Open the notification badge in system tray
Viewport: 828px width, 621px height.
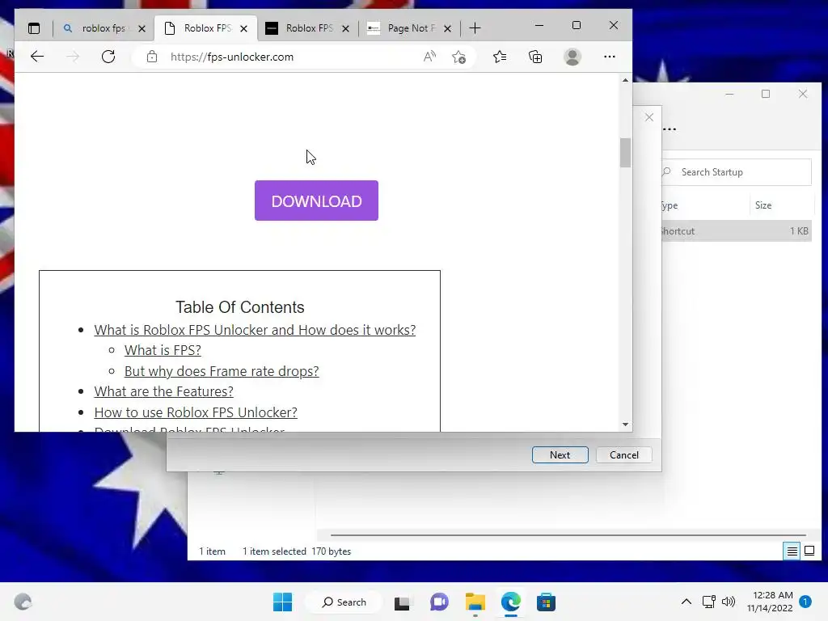(x=805, y=602)
